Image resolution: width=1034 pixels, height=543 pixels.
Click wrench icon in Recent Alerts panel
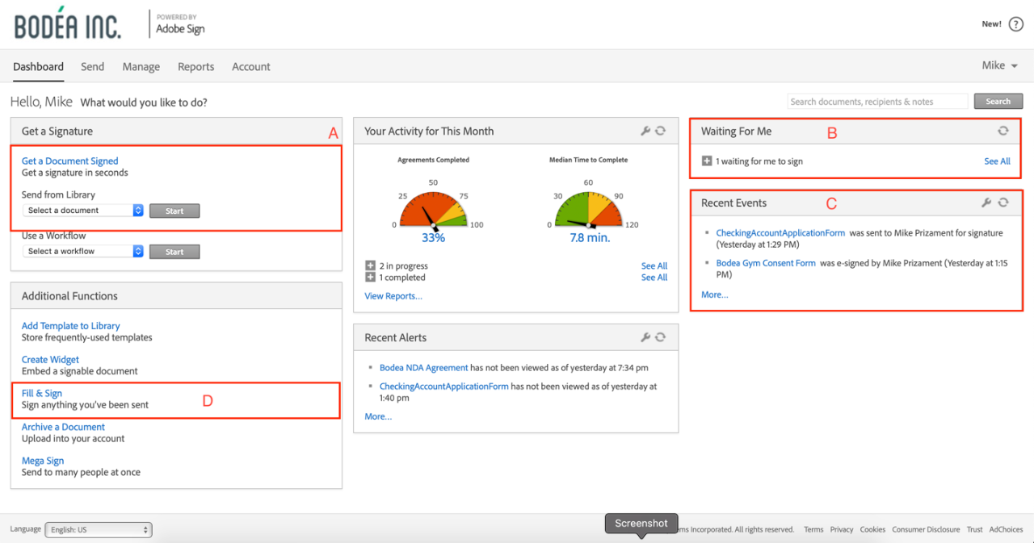pyautogui.click(x=645, y=337)
